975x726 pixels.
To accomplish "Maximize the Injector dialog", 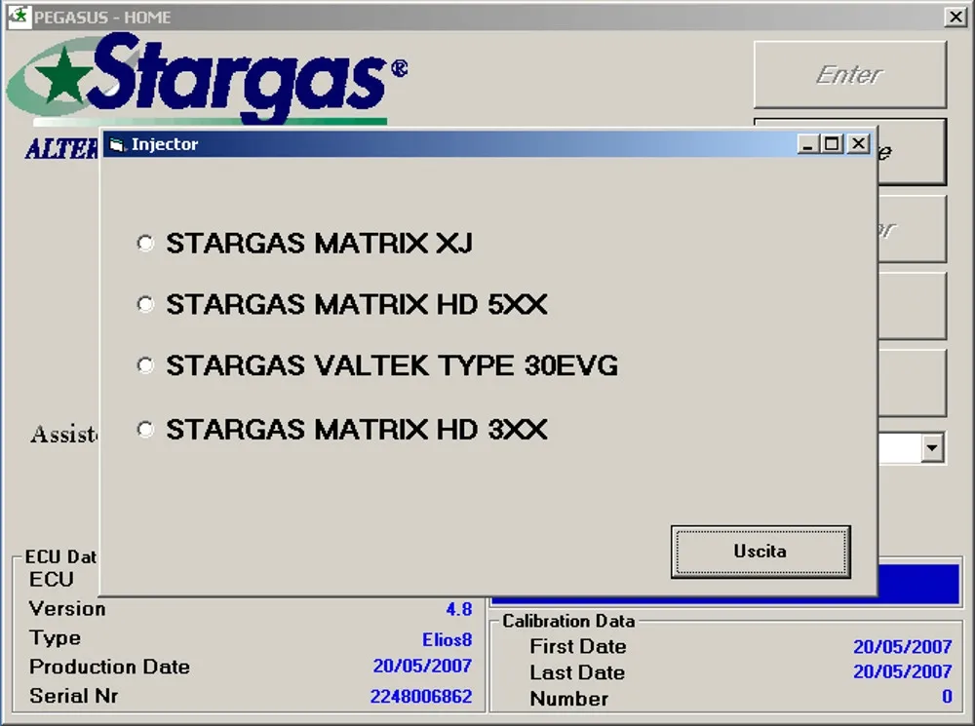I will [831, 142].
